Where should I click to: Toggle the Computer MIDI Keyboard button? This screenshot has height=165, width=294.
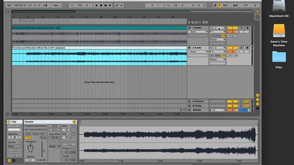click(220, 5)
